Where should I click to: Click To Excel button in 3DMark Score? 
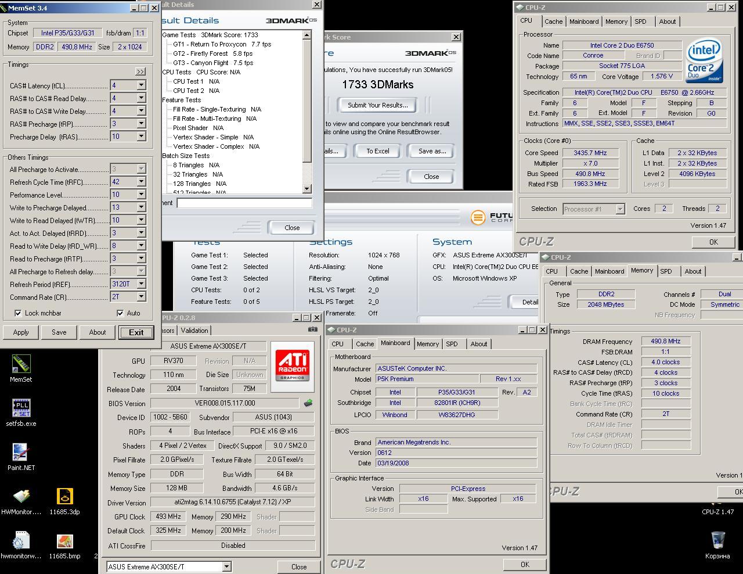[378, 151]
